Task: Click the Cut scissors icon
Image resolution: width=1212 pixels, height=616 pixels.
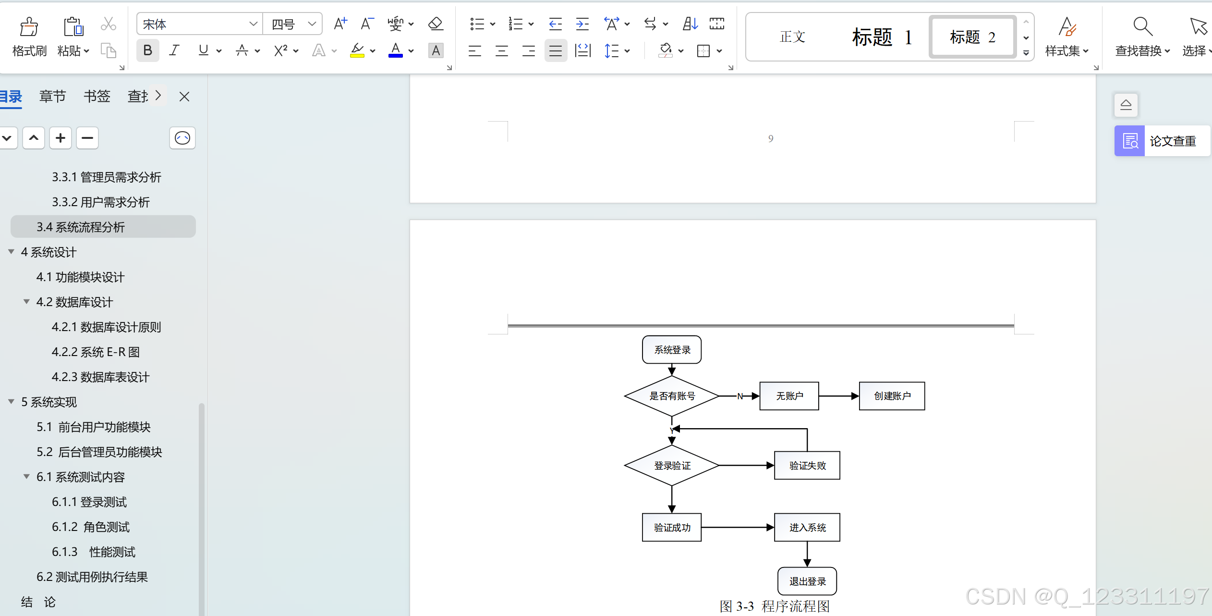Action: tap(109, 24)
